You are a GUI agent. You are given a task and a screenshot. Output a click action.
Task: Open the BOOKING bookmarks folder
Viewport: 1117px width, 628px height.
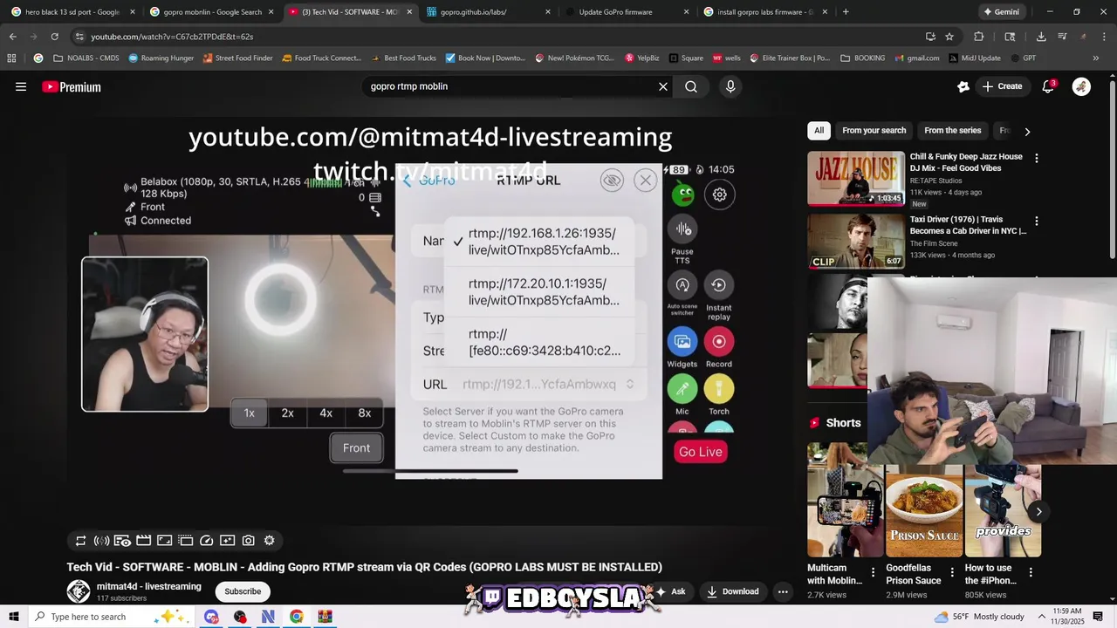862,58
